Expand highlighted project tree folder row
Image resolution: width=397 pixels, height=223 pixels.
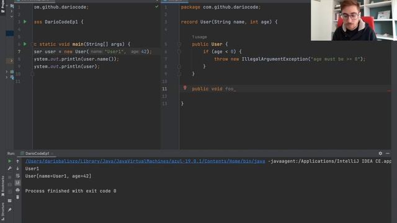(x=10, y=61)
